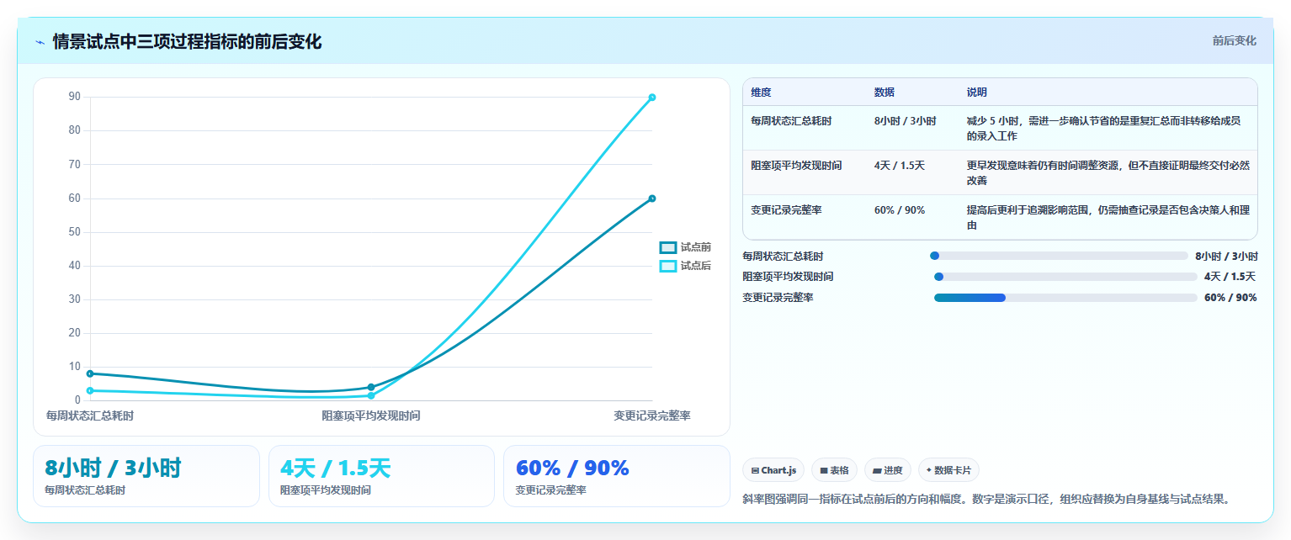Click the 变更记录完整率 progress bar
1291x540 pixels.
click(x=1065, y=298)
